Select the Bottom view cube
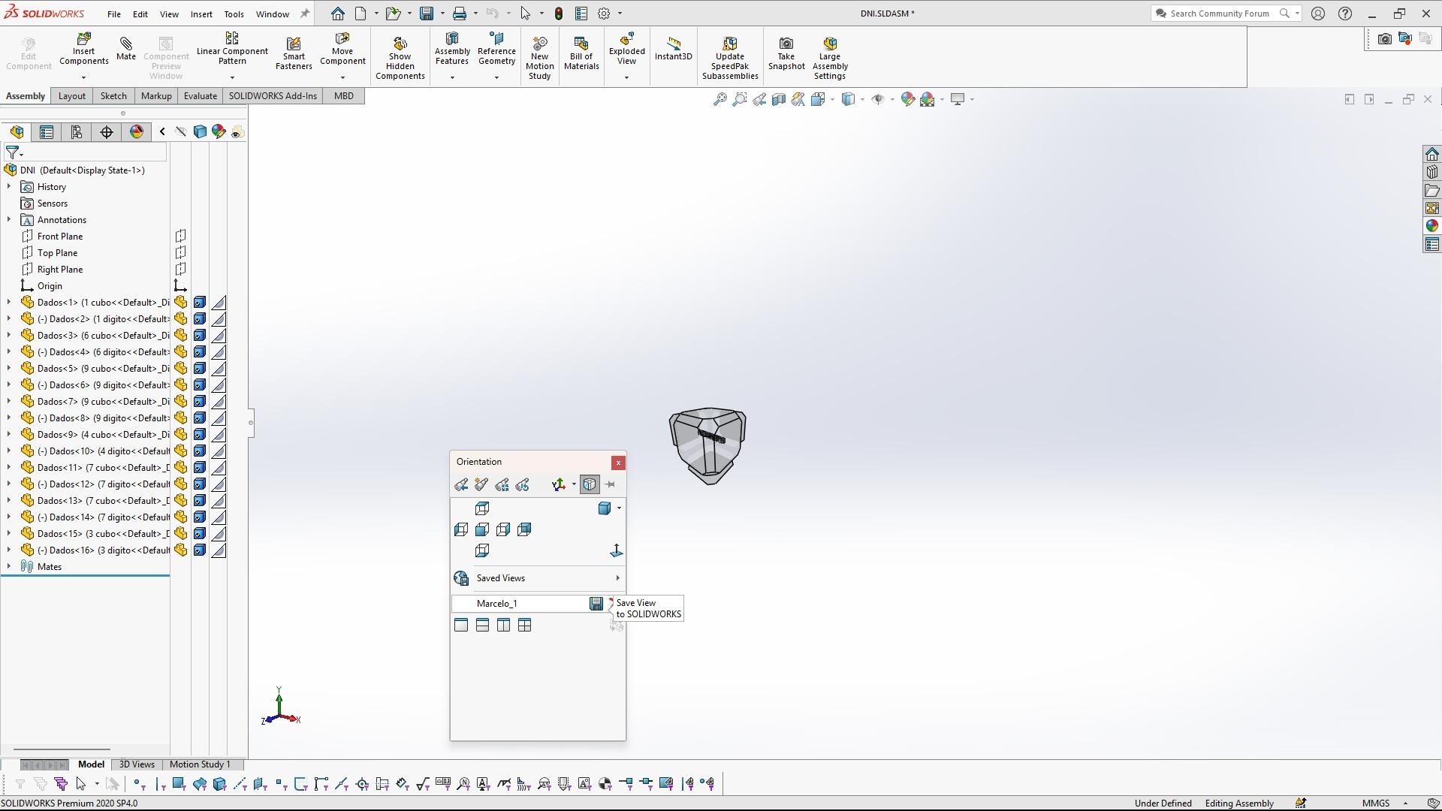 pyautogui.click(x=482, y=551)
